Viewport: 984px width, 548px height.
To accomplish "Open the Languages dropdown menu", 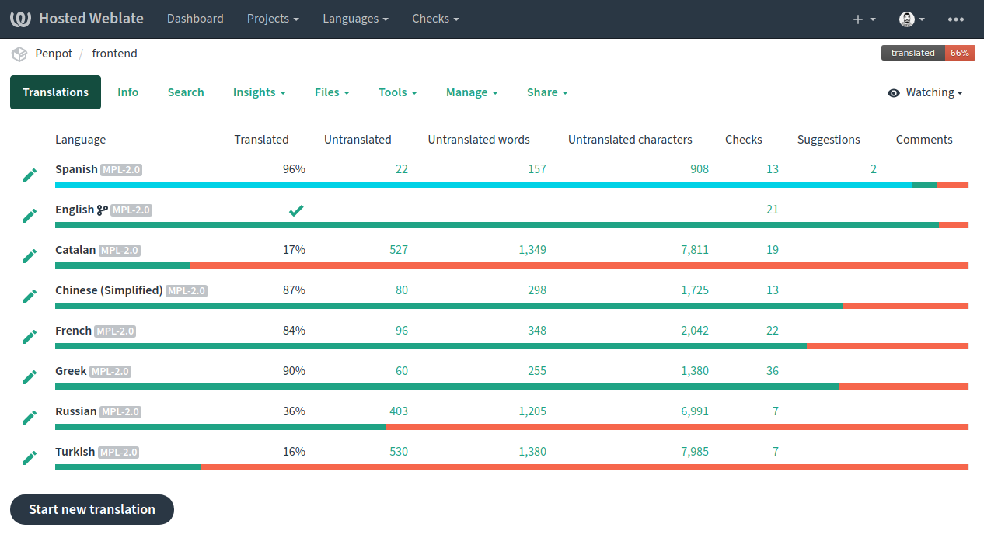I will (355, 19).
